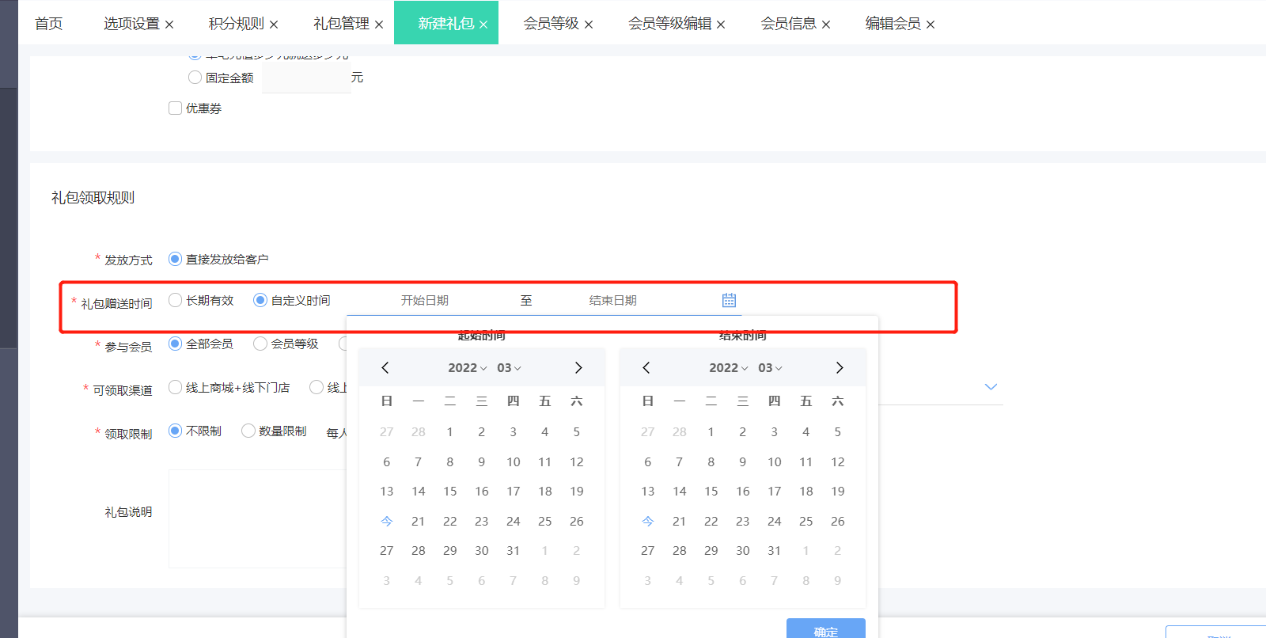Close the 编辑会员 tab

(x=931, y=25)
